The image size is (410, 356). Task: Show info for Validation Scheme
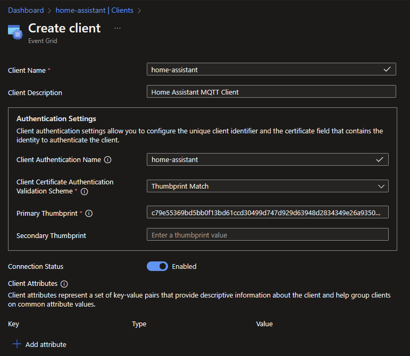84,191
